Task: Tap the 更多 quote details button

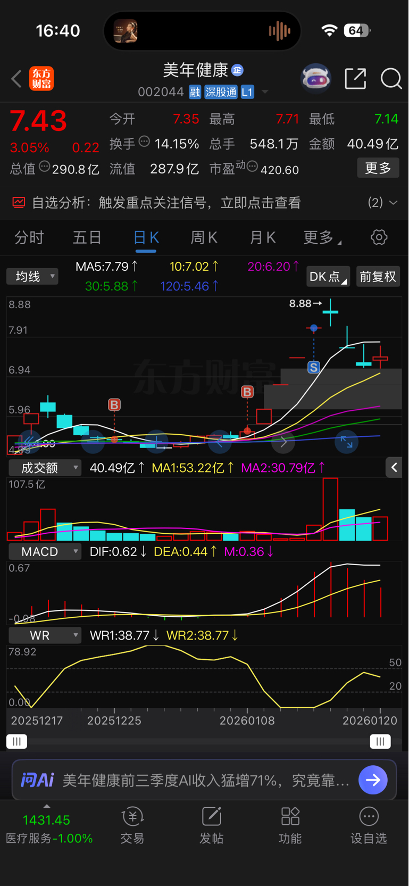Action: point(378,168)
